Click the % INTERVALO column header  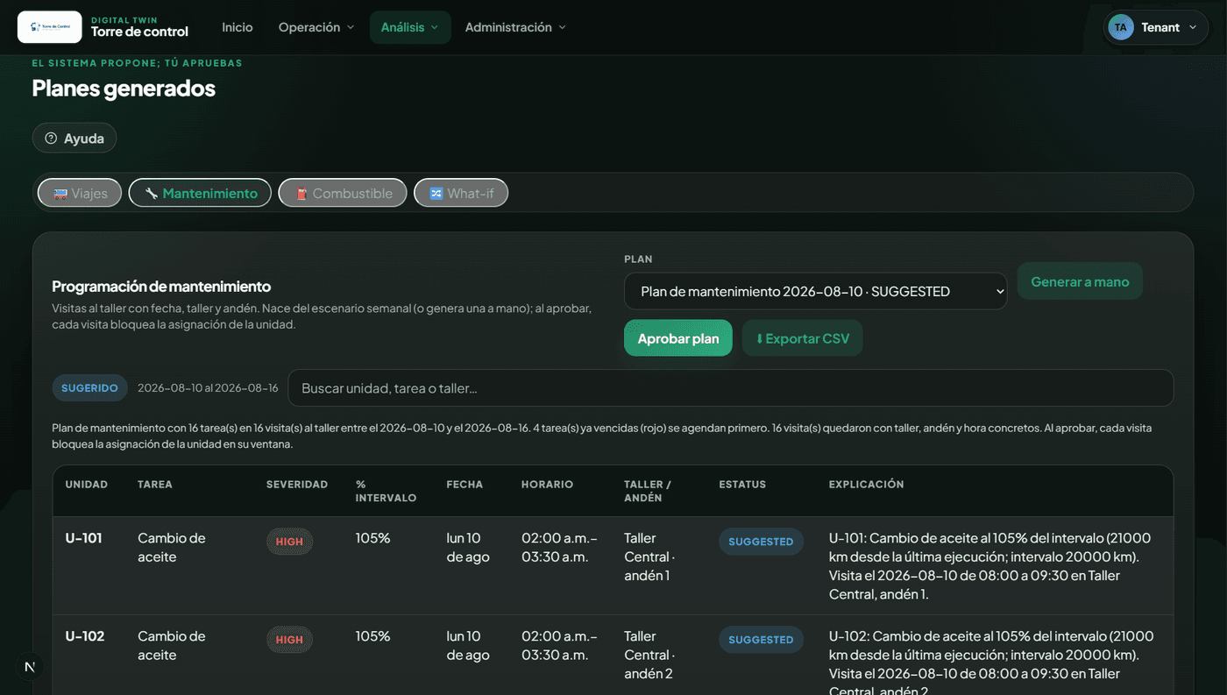click(x=386, y=491)
